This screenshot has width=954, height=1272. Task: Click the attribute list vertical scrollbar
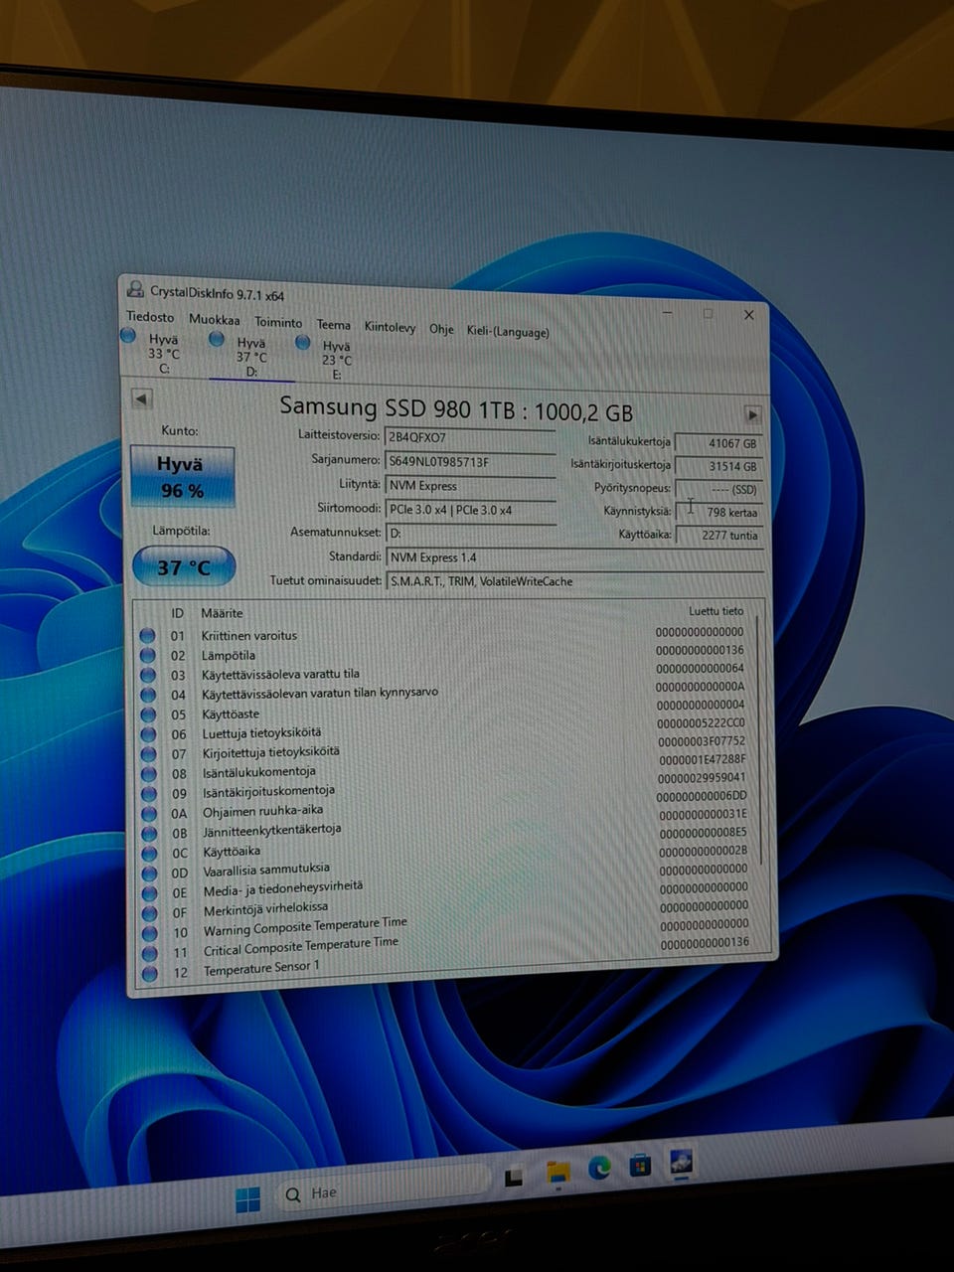760,740
